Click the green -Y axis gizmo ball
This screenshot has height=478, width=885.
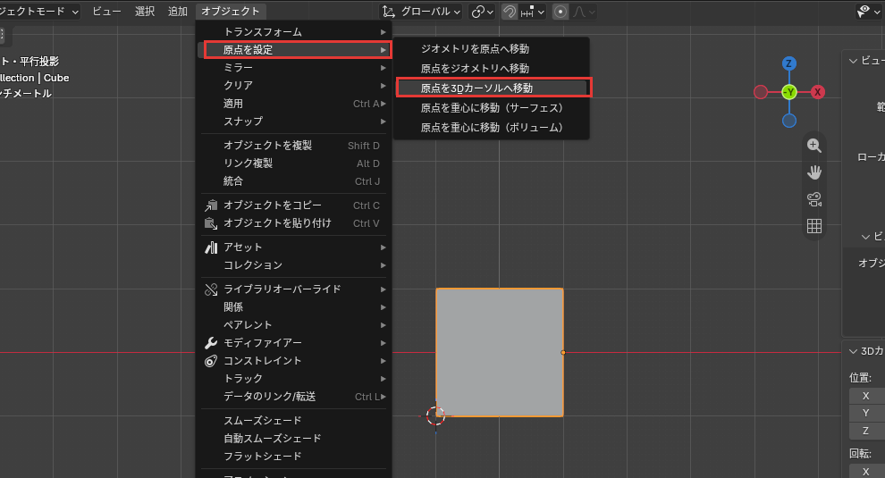click(789, 92)
